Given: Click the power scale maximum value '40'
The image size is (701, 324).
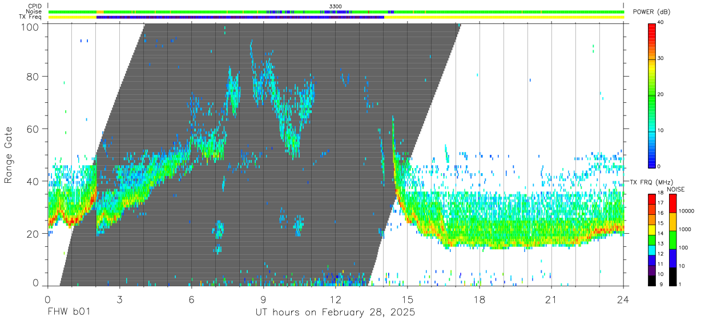Looking at the screenshot, I should pyautogui.click(x=661, y=23).
